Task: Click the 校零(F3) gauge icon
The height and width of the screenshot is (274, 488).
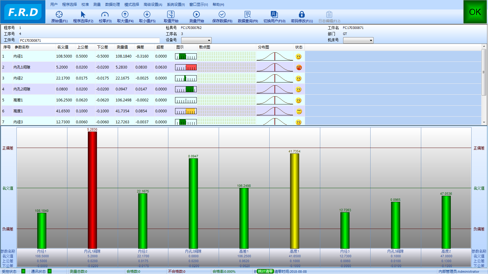Action: (105, 14)
